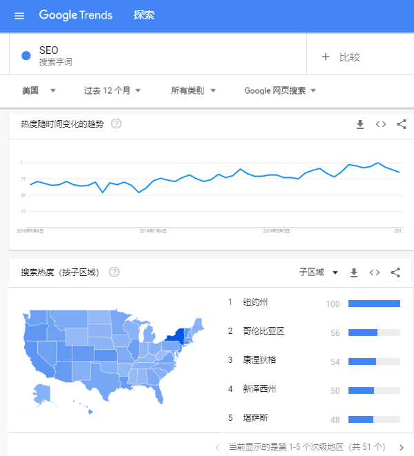Click the 56 score bar for 哥伦比亚区
Screen dimensions: 414x456
[374, 333]
